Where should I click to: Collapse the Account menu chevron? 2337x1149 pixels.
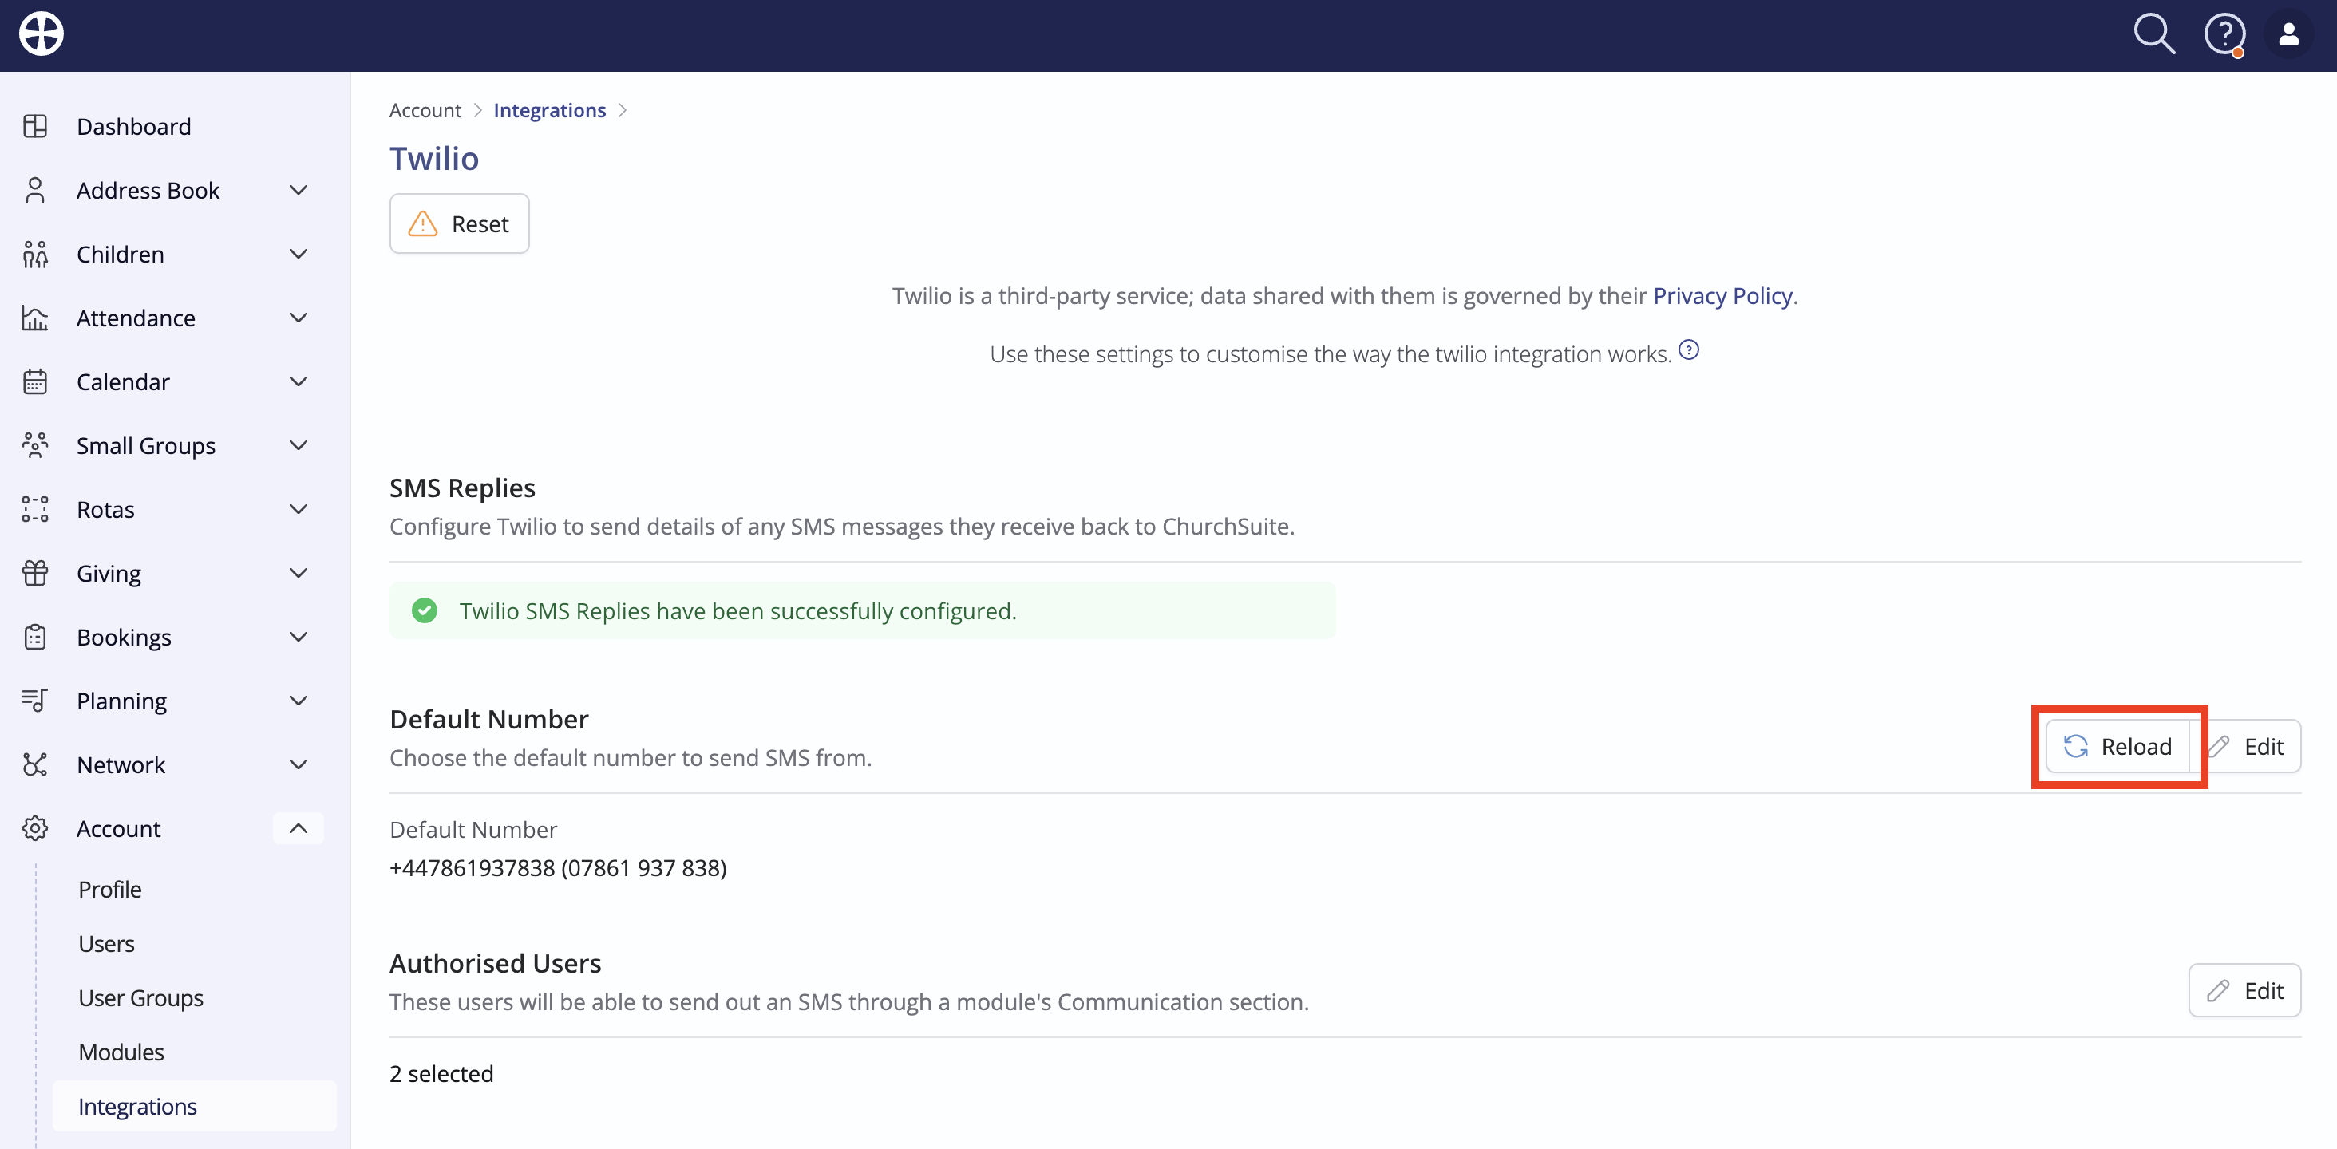click(x=298, y=829)
